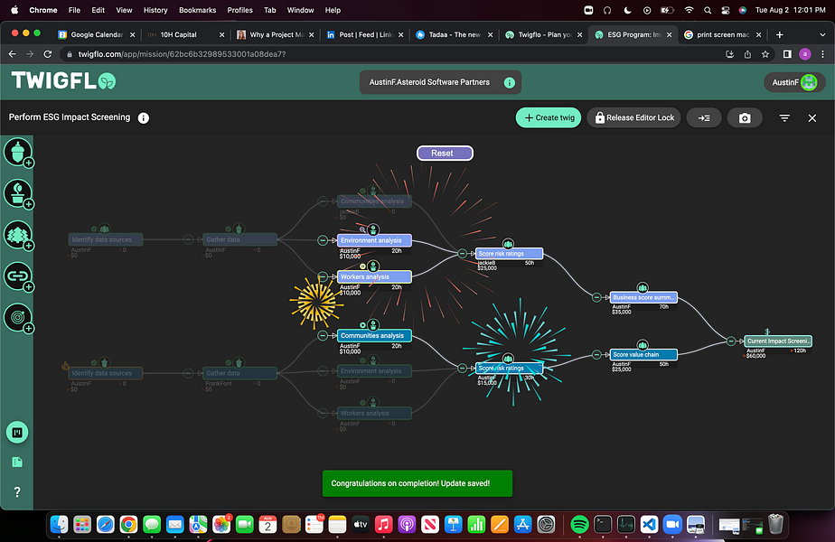Add a new acorn item from sidebar
This screenshot has height=542, width=835.
pyautogui.click(x=18, y=153)
